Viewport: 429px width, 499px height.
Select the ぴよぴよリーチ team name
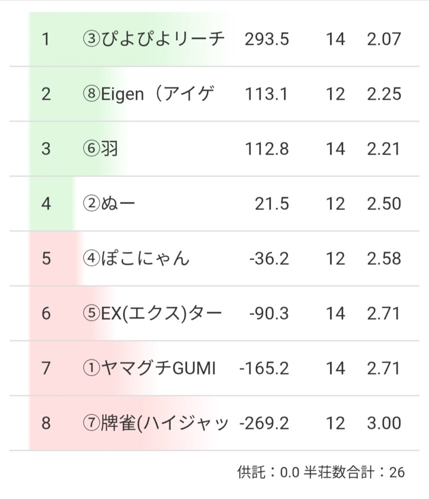coord(154,39)
